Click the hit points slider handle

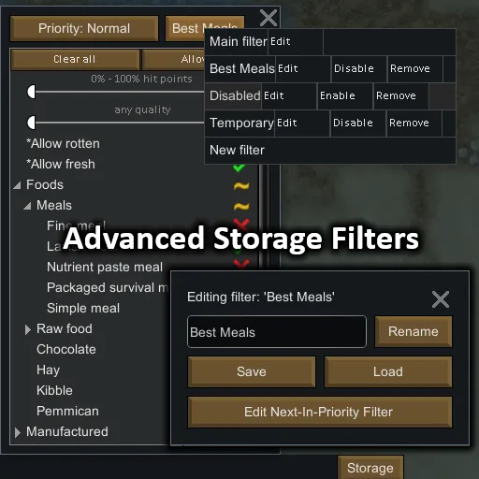(x=32, y=93)
